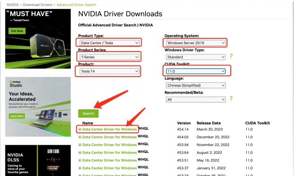This screenshot has height=176, width=294.
Task: Go to Download Drivers breadcrumb
Action: click(x=37, y=5)
